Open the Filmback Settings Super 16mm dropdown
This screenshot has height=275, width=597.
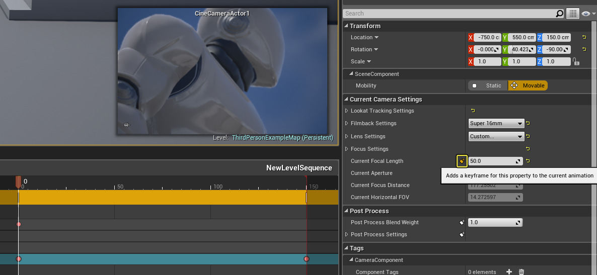point(496,123)
